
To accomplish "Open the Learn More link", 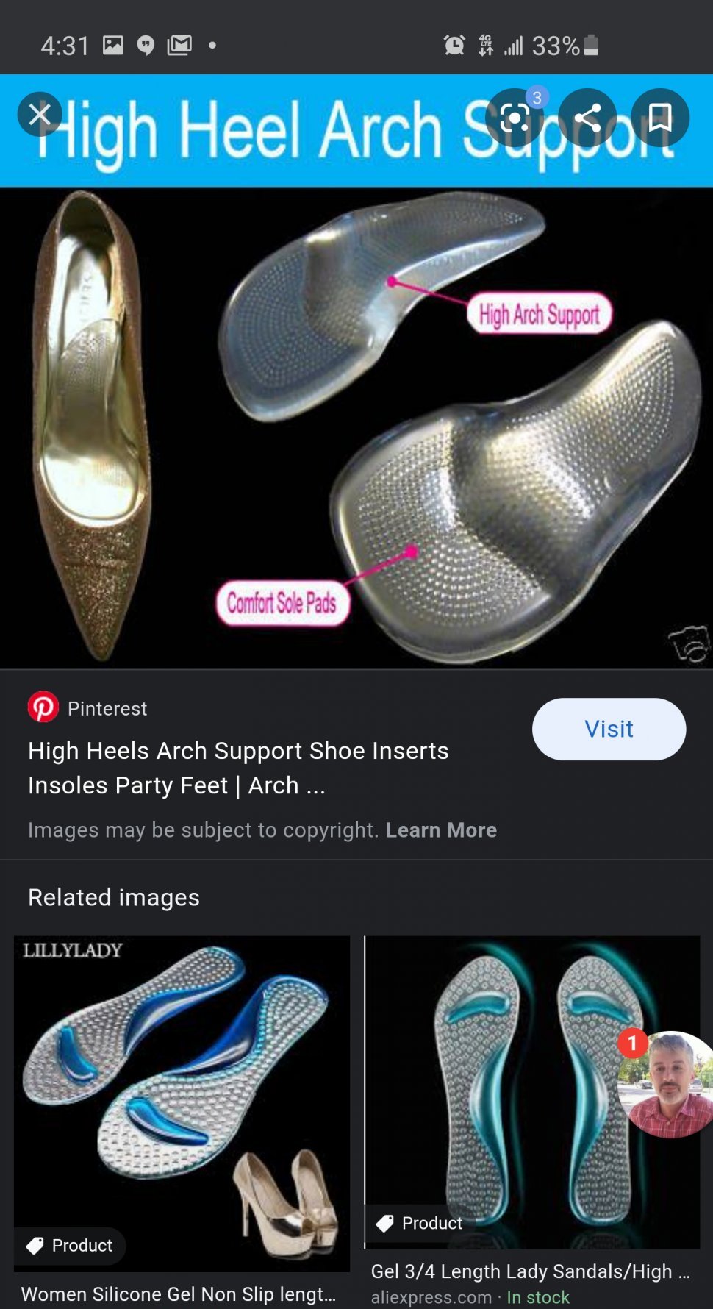I will tap(441, 830).
